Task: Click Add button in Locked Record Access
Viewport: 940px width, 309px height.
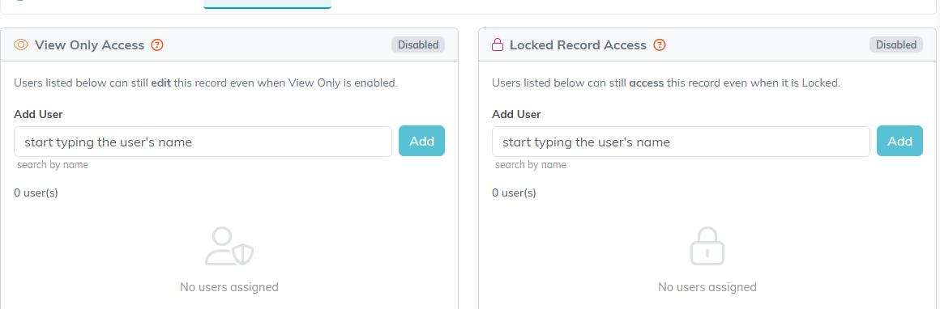Action: 899,141
